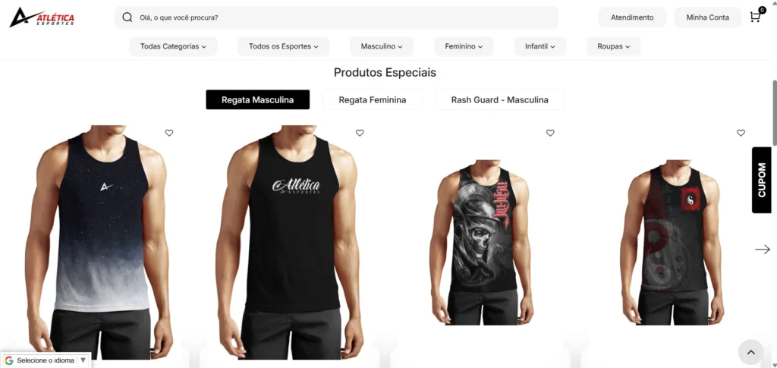Screen dimensions: 777x368
Task: Favorite the black Atlética logo tank top
Action: click(x=360, y=133)
